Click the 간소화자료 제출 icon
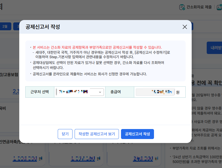 coord(182,7)
